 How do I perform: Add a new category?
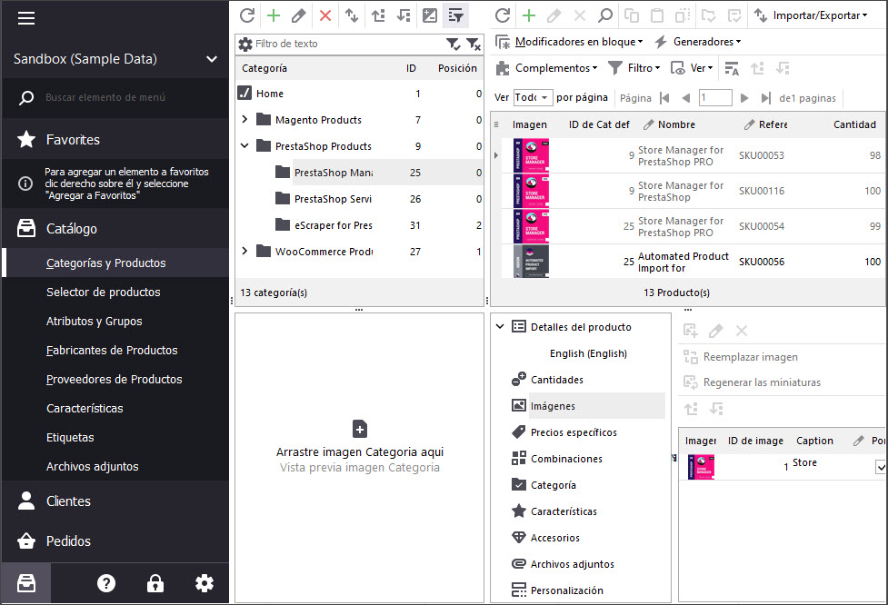[x=274, y=15]
